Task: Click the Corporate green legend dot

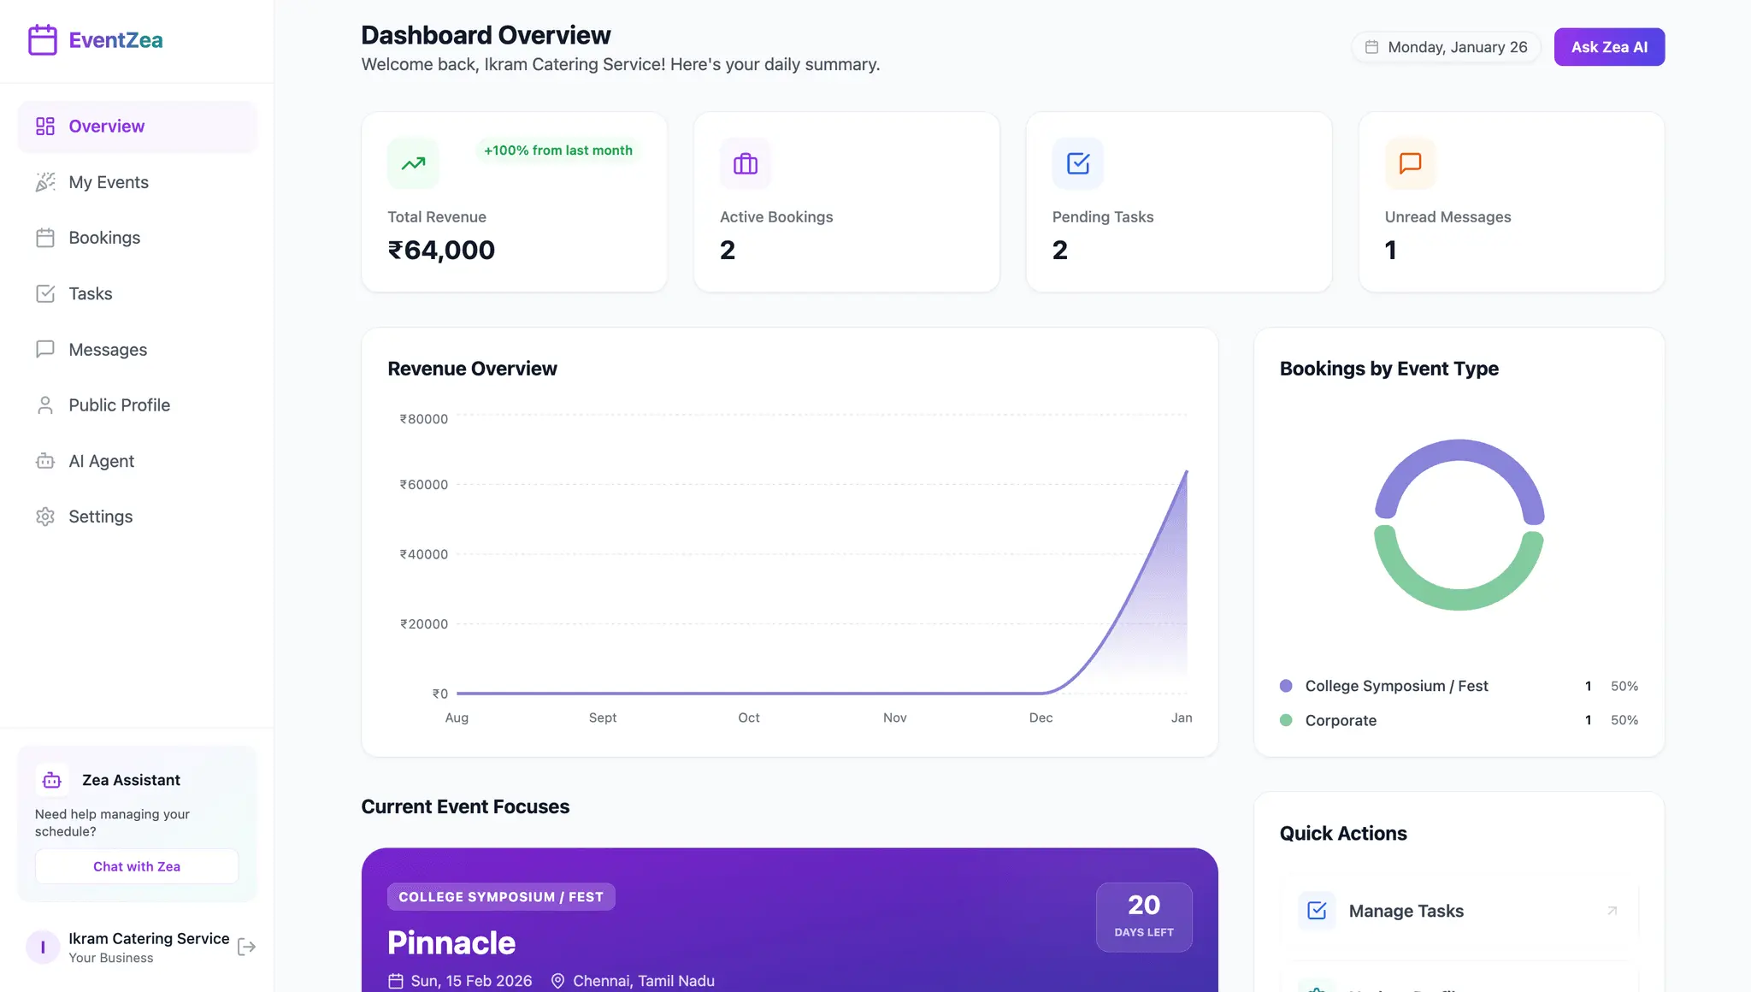Action: (1286, 720)
